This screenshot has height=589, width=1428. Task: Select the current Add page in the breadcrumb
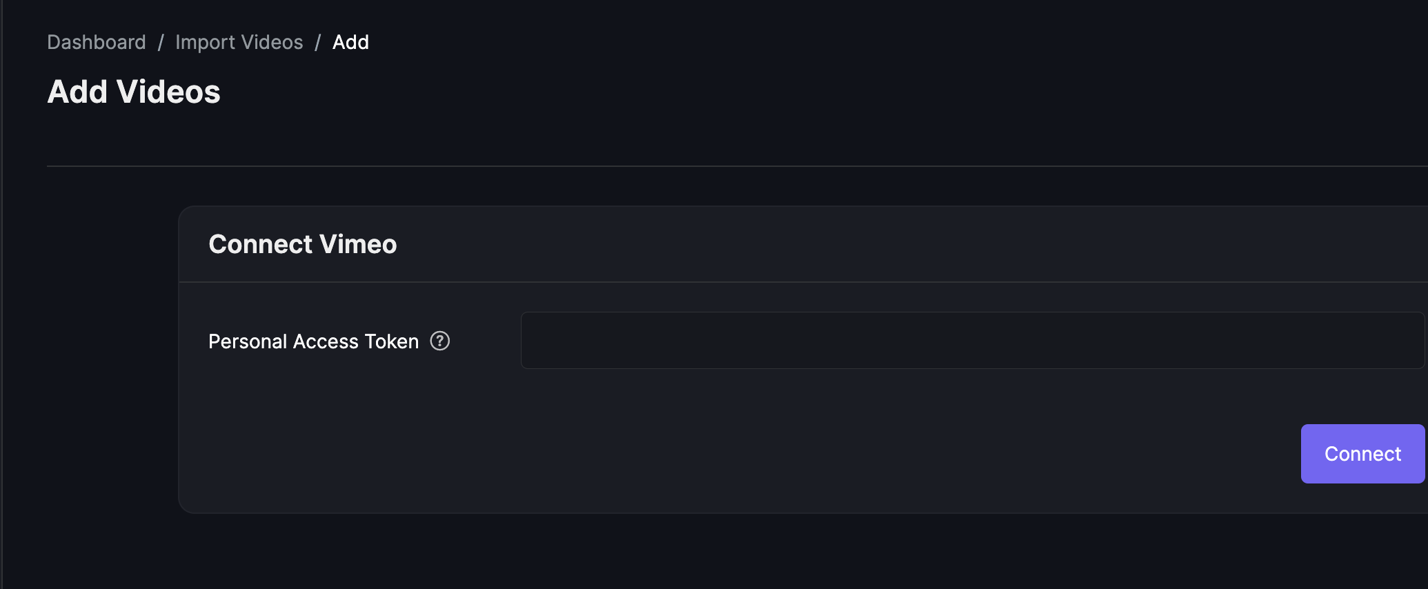coord(350,42)
